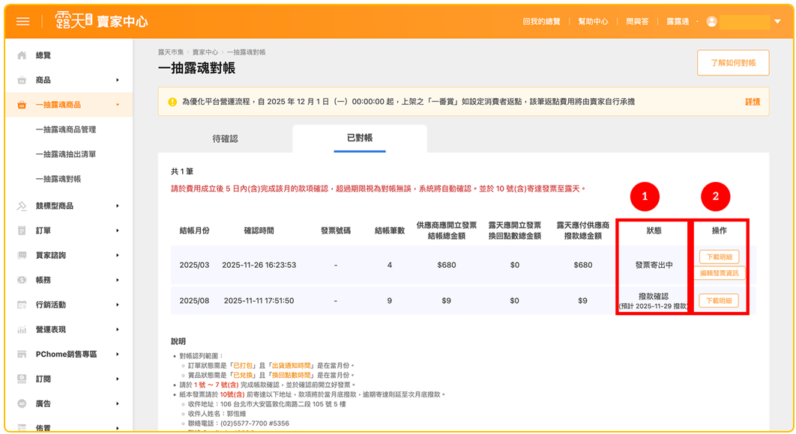Click the 競標型商品 gavel icon
Screen dimensions: 796x434
pos(22,206)
